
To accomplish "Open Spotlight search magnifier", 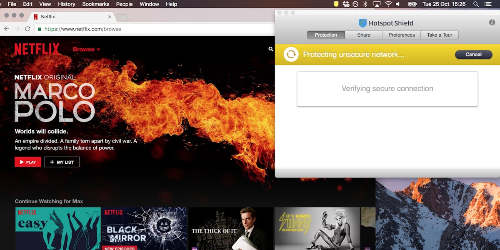I will 476,4.
